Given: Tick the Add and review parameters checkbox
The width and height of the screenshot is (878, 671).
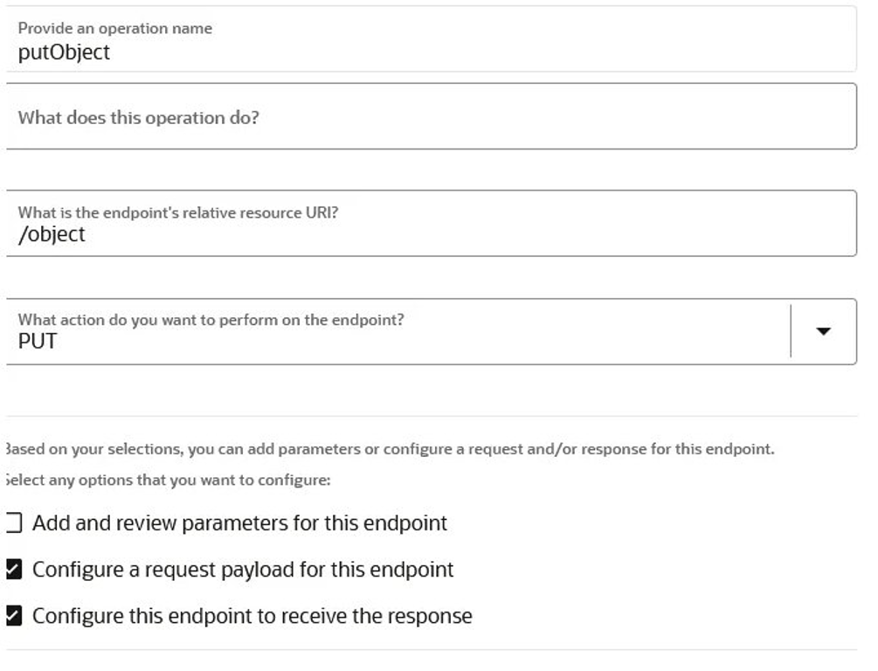Looking at the screenshot, I should [13, 522].
